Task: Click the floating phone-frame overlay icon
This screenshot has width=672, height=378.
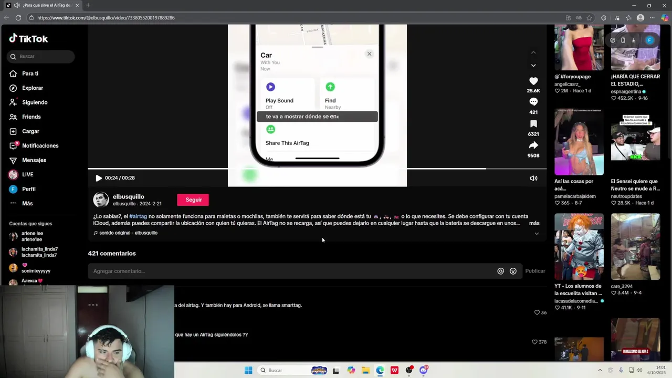Action: pos(623,40)
